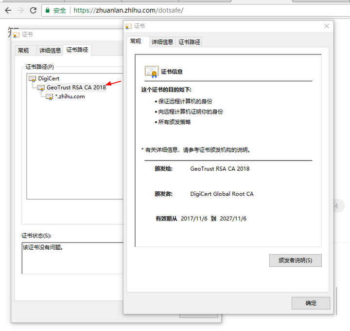
Task: Click validity start date 2017/11/6
Action: point(194,219)
